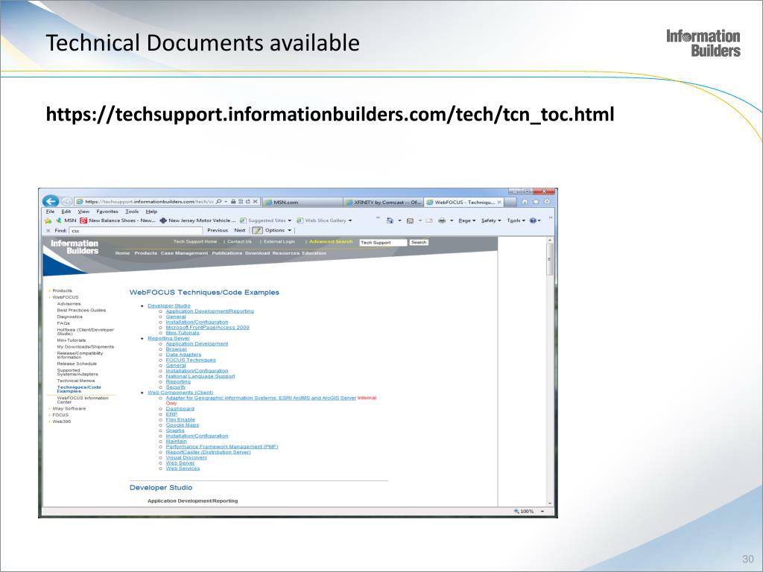Click the Print icon in the command bar
The image size is (763, 572).
[442, 220]
